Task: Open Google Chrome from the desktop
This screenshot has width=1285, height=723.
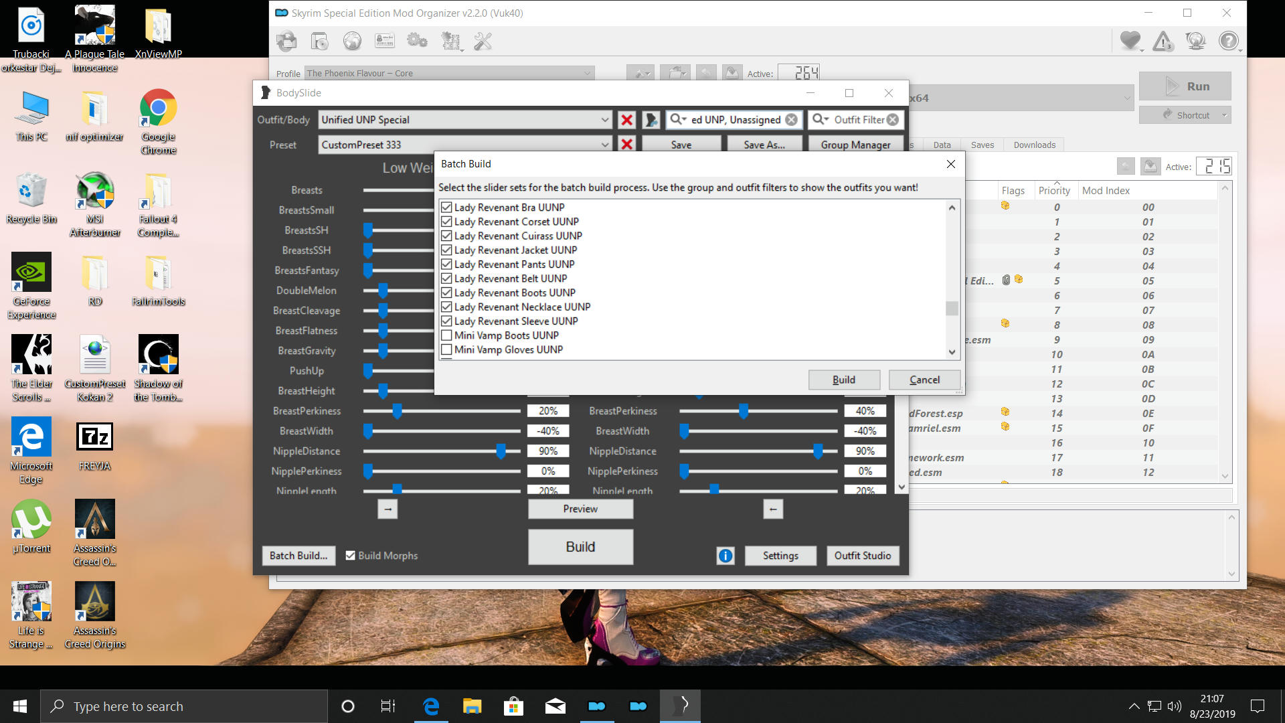Action: [x=159, y=121]
